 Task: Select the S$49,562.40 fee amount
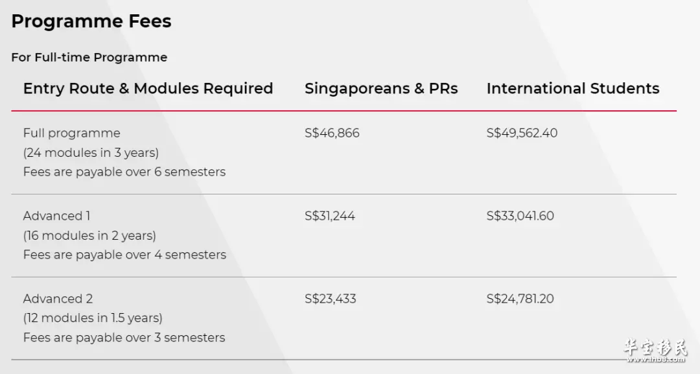pos(522,133)
